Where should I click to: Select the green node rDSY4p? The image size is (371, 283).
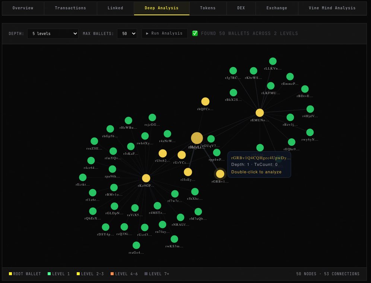[x=105, y=227]
